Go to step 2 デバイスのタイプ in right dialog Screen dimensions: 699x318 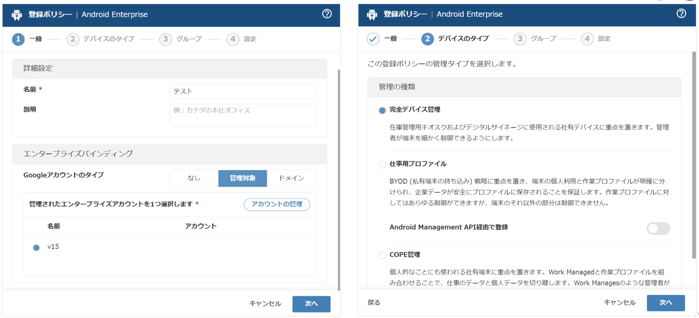click(x=455, y=39)
